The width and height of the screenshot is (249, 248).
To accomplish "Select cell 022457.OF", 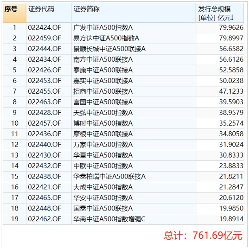I will click(49, 123).
